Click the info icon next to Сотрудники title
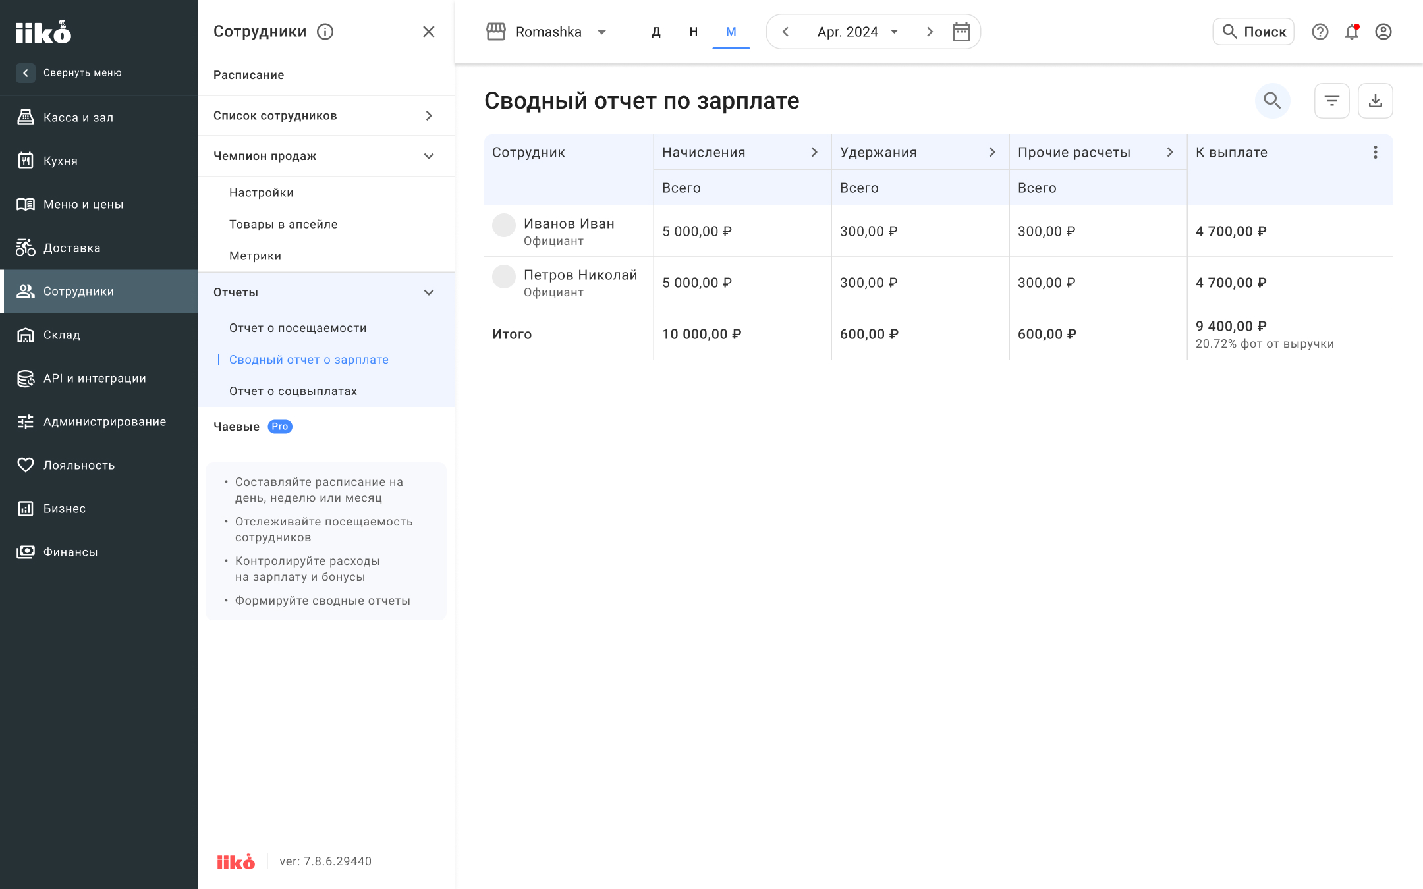This screenshot has width=1423, height=889. (325, 32)
